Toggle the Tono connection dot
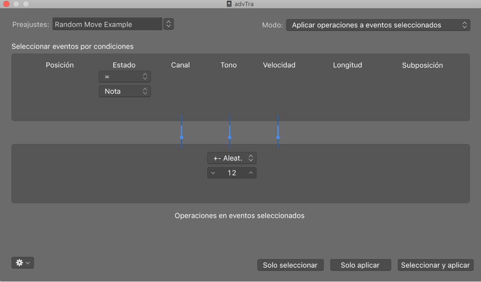Screen dimensions: 481x282 (230, 137)
